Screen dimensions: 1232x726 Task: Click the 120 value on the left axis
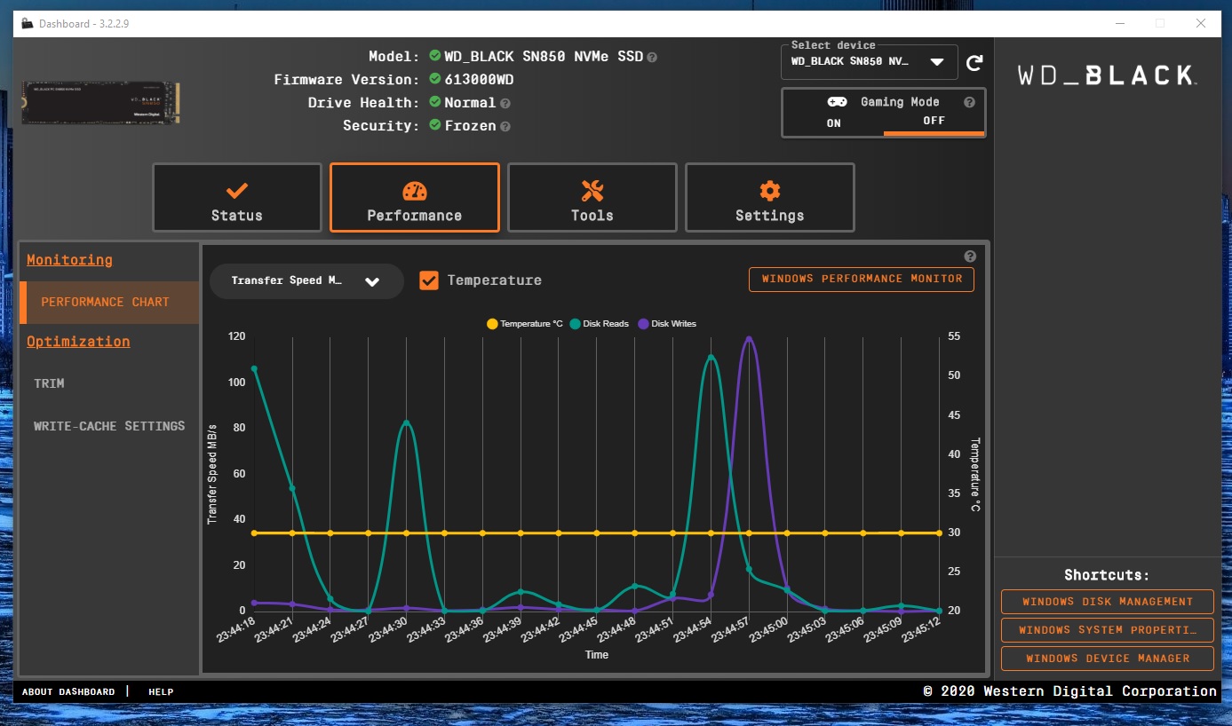click(236, 336)
